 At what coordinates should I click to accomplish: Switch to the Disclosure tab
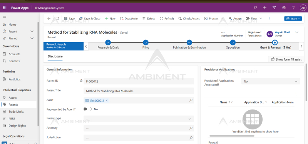pos(55,56)
